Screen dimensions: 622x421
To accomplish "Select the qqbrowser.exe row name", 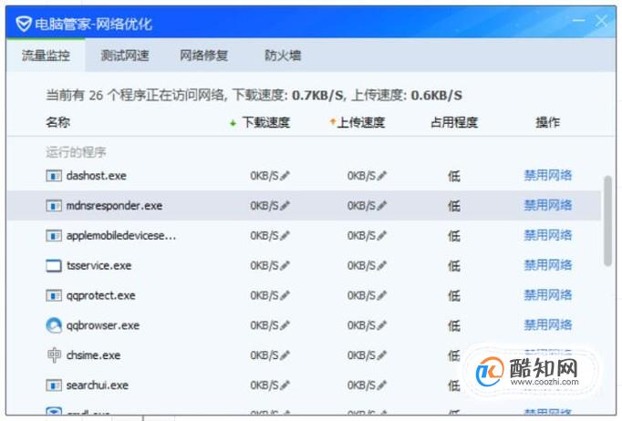I will [x=103, y=326].
